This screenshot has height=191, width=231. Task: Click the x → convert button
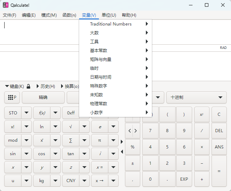[x=100, y=181]
